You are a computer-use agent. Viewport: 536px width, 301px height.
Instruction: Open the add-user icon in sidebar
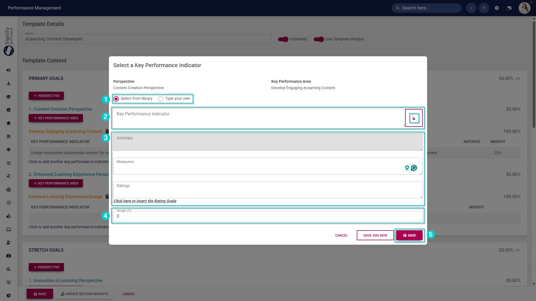click(x=9, y=242)
